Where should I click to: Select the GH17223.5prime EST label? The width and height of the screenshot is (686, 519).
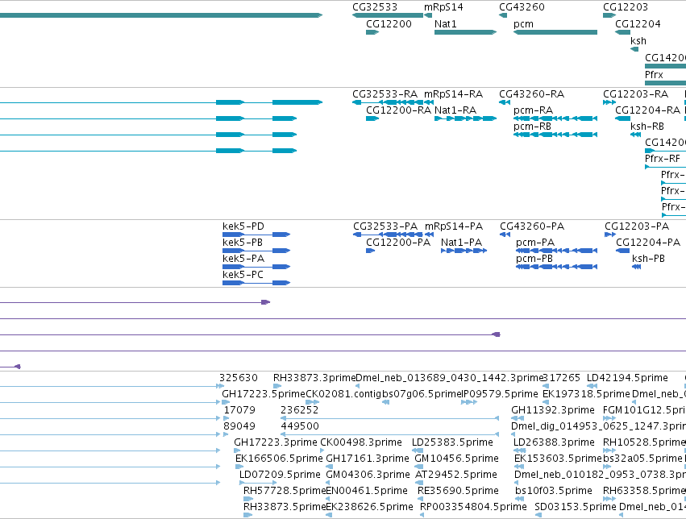[264, 394]
